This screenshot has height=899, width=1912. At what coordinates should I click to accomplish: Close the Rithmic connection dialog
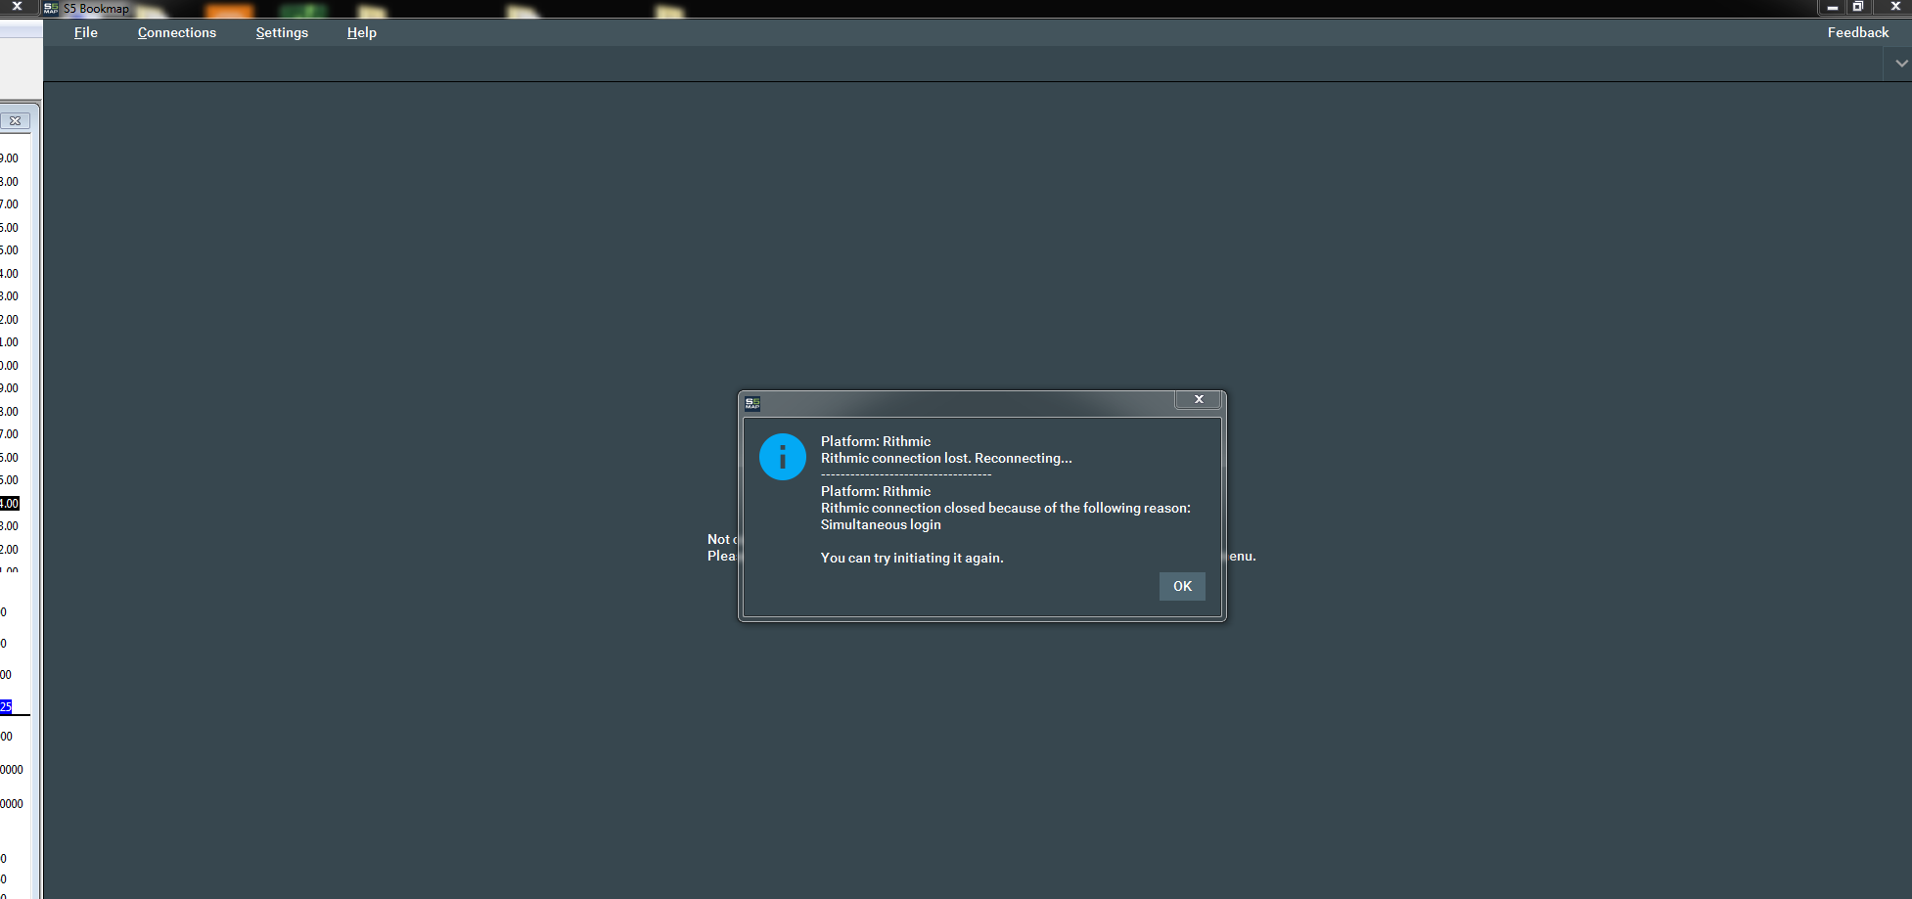click(1199, 399)
